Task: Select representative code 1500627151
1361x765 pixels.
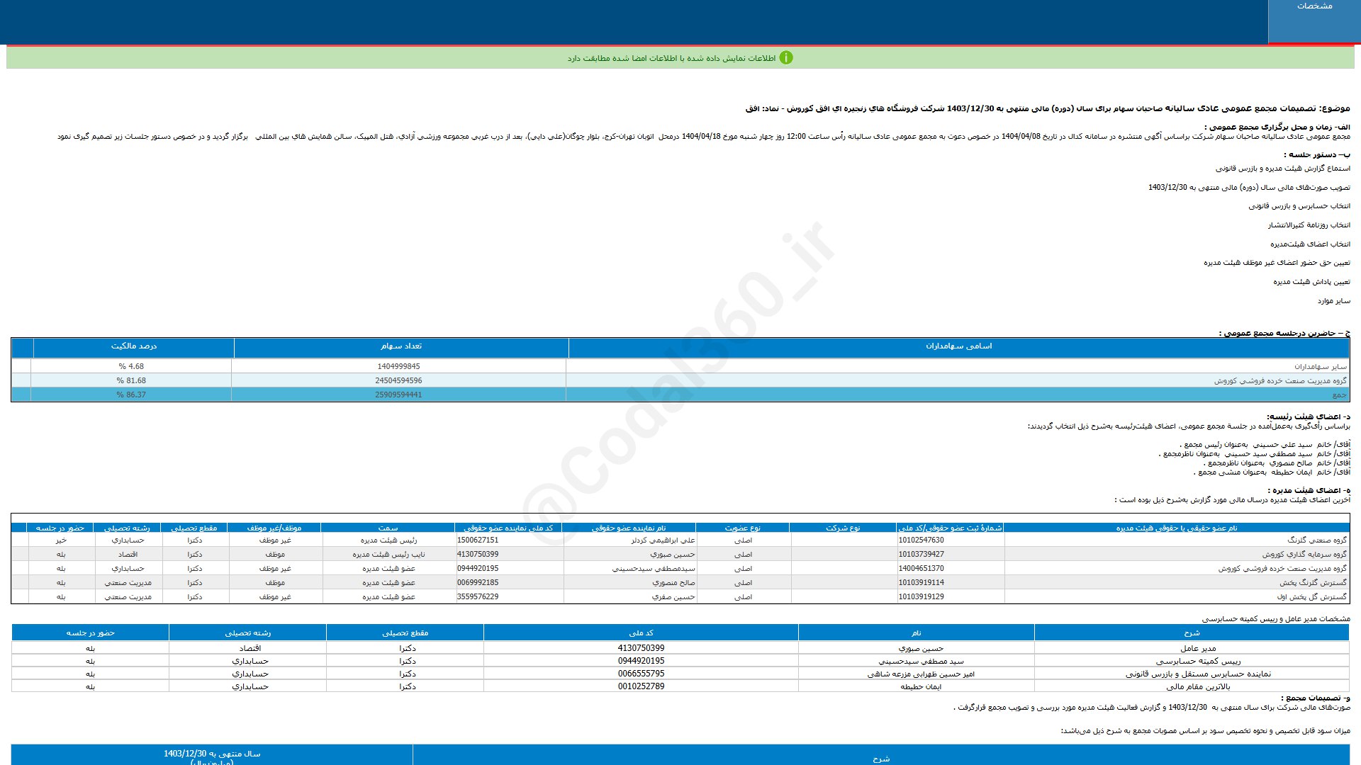Action: [478, 540]
